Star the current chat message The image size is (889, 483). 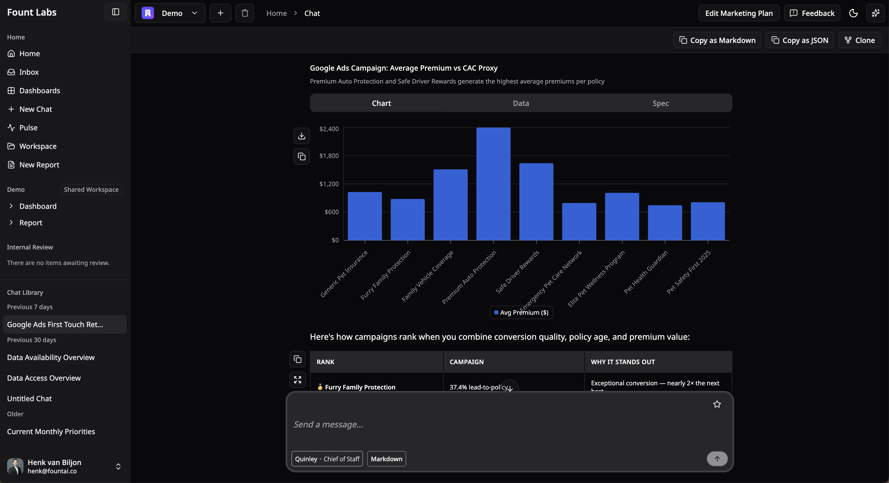[717, 404]
